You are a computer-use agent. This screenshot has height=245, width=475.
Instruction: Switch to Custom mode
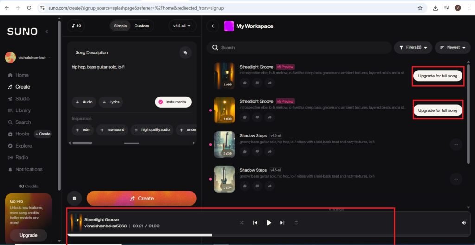pyautogui.click(x=141, y=26)
